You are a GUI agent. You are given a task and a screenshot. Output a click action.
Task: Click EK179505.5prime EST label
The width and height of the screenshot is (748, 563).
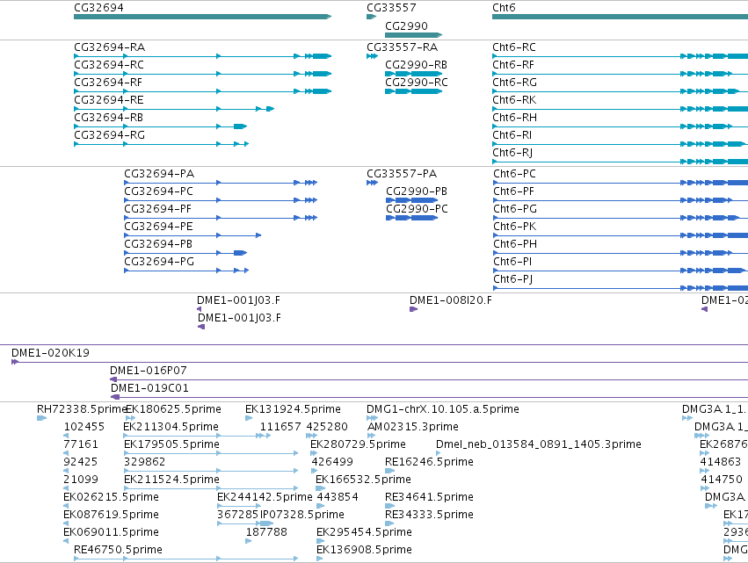click(171, 444)
